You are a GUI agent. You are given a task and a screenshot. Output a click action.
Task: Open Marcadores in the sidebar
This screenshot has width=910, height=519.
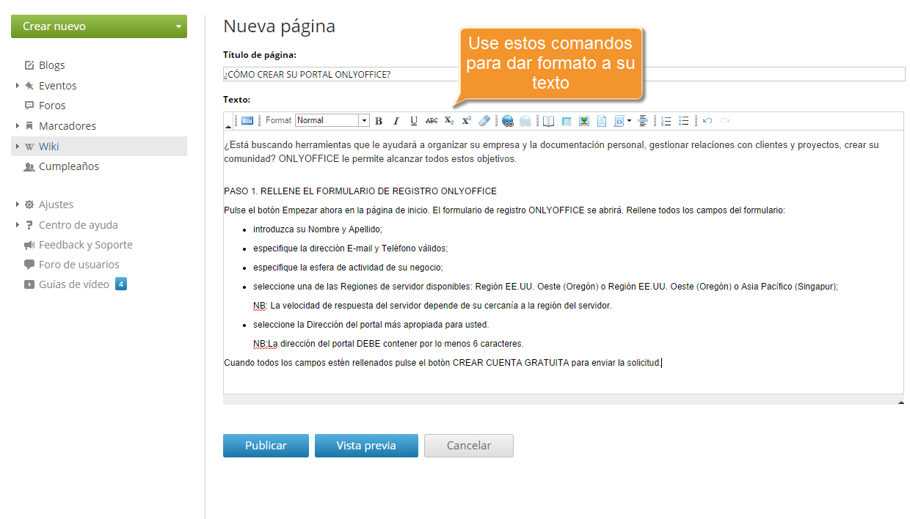click(x=68, y=126)
